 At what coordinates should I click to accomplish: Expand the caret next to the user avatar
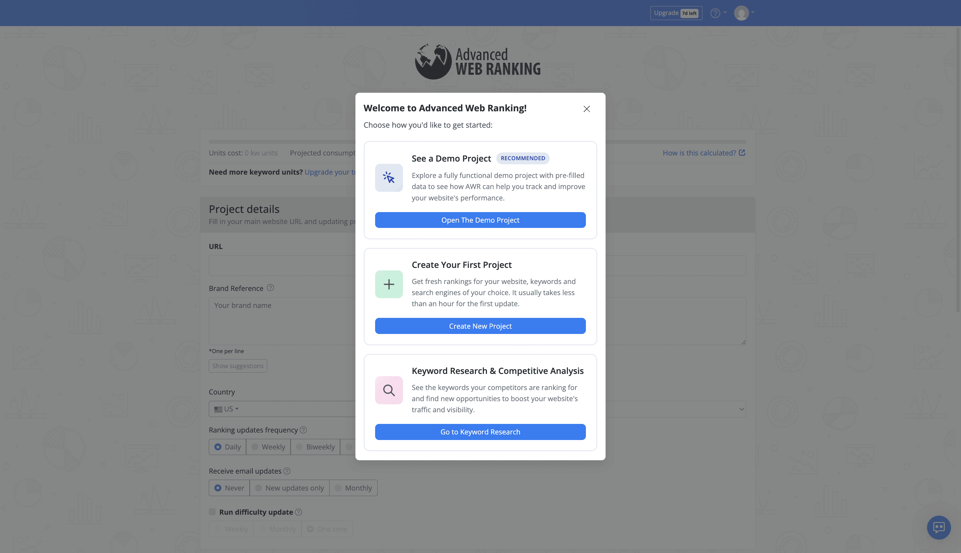point(752,12)
